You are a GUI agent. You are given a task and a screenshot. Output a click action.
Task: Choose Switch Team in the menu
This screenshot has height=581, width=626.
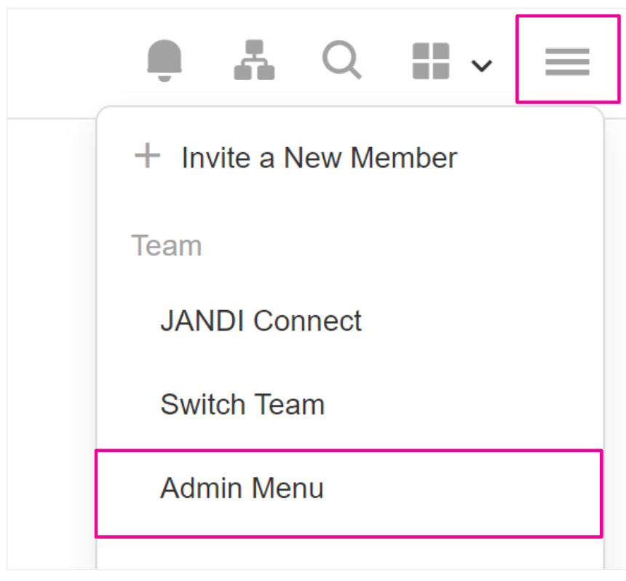pyautogui.click(x=242, y=404)
